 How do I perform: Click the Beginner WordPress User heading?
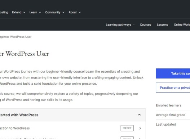click(25, 54)
